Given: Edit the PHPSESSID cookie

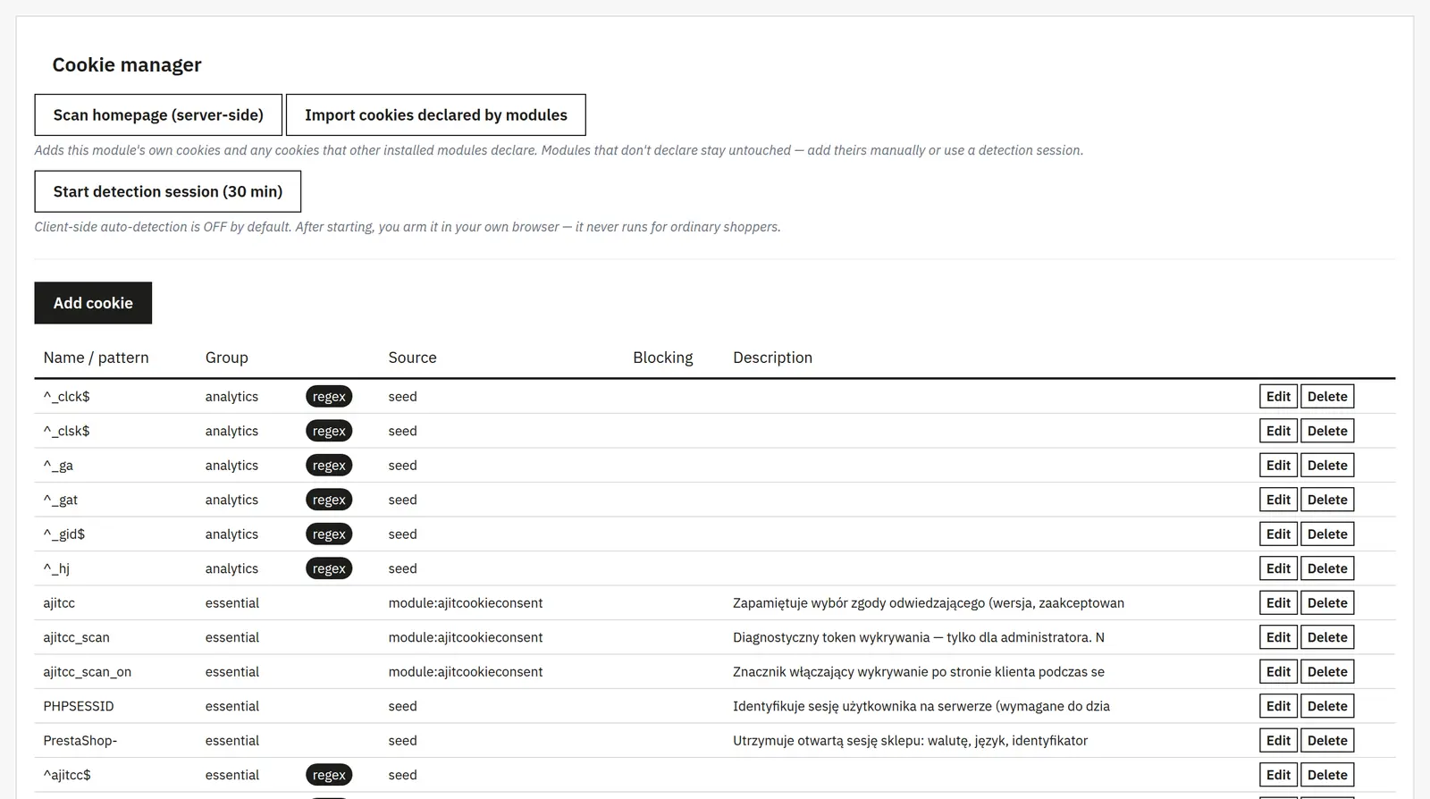Looking at the screenshot, I should [x=1278, y=706].
